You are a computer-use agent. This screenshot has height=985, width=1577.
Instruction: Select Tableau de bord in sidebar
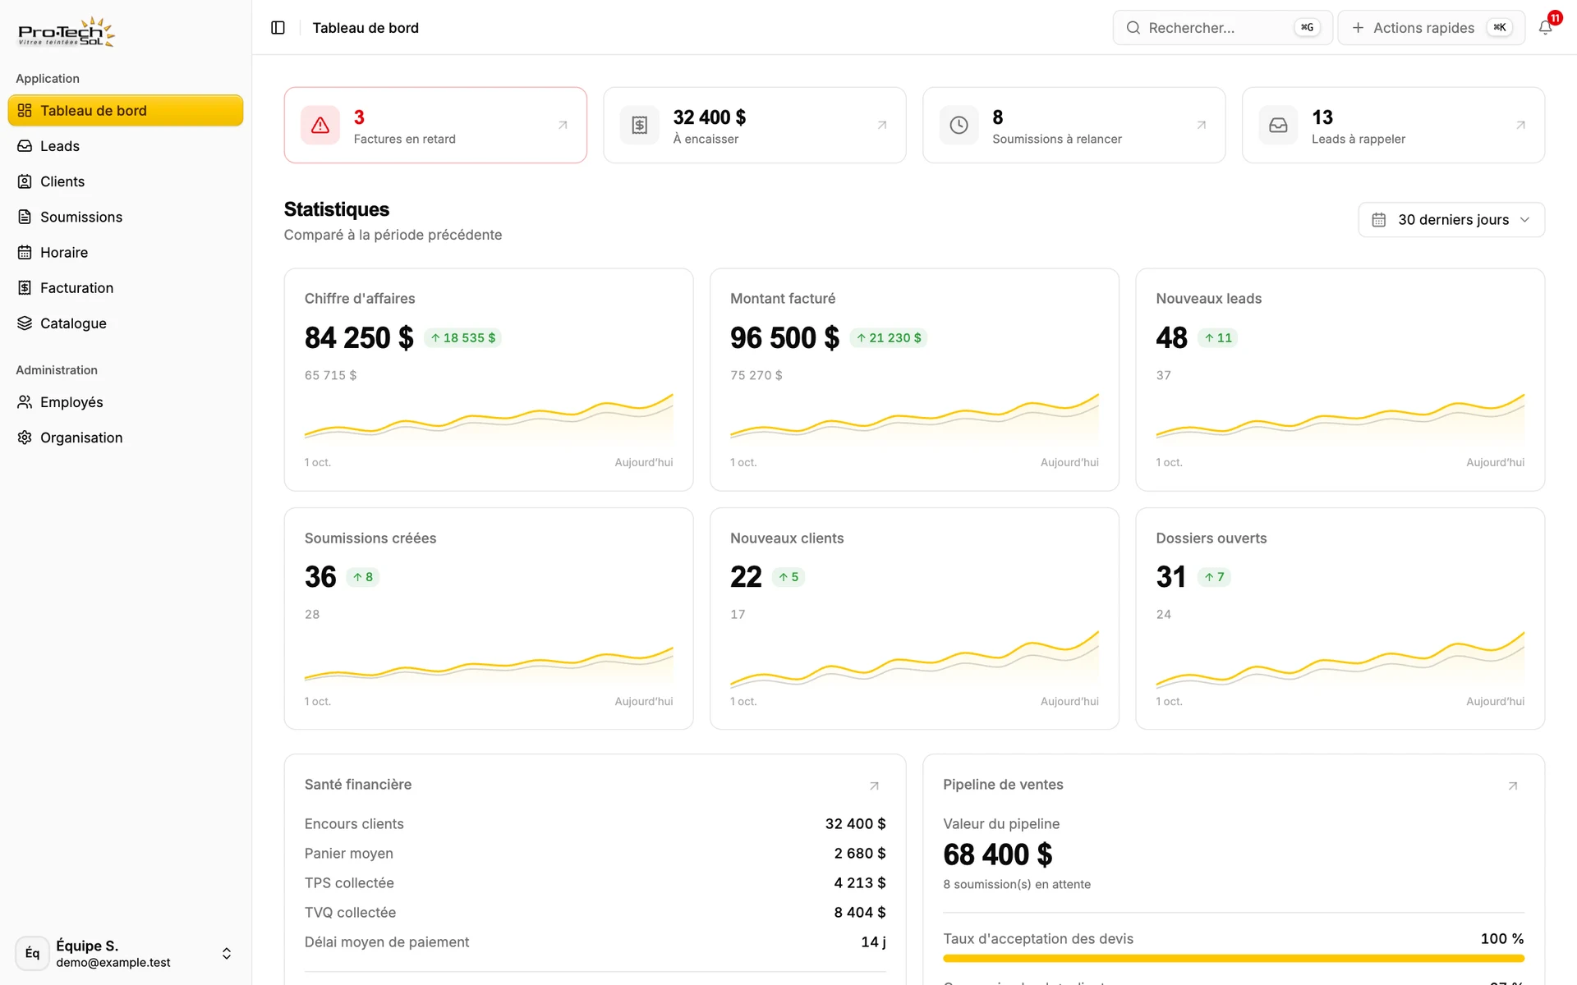click(126, 111)
